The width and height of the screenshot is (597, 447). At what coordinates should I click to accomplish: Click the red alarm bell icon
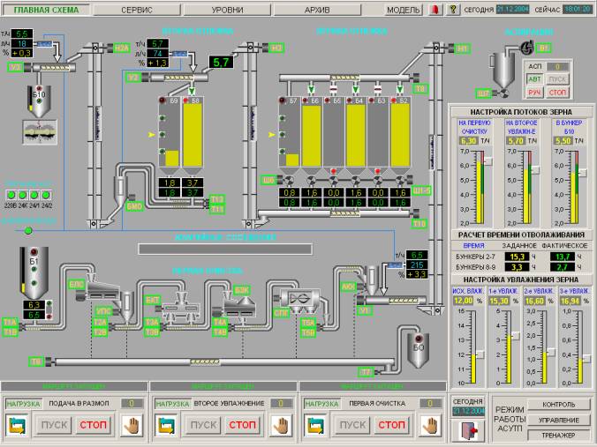435,10
